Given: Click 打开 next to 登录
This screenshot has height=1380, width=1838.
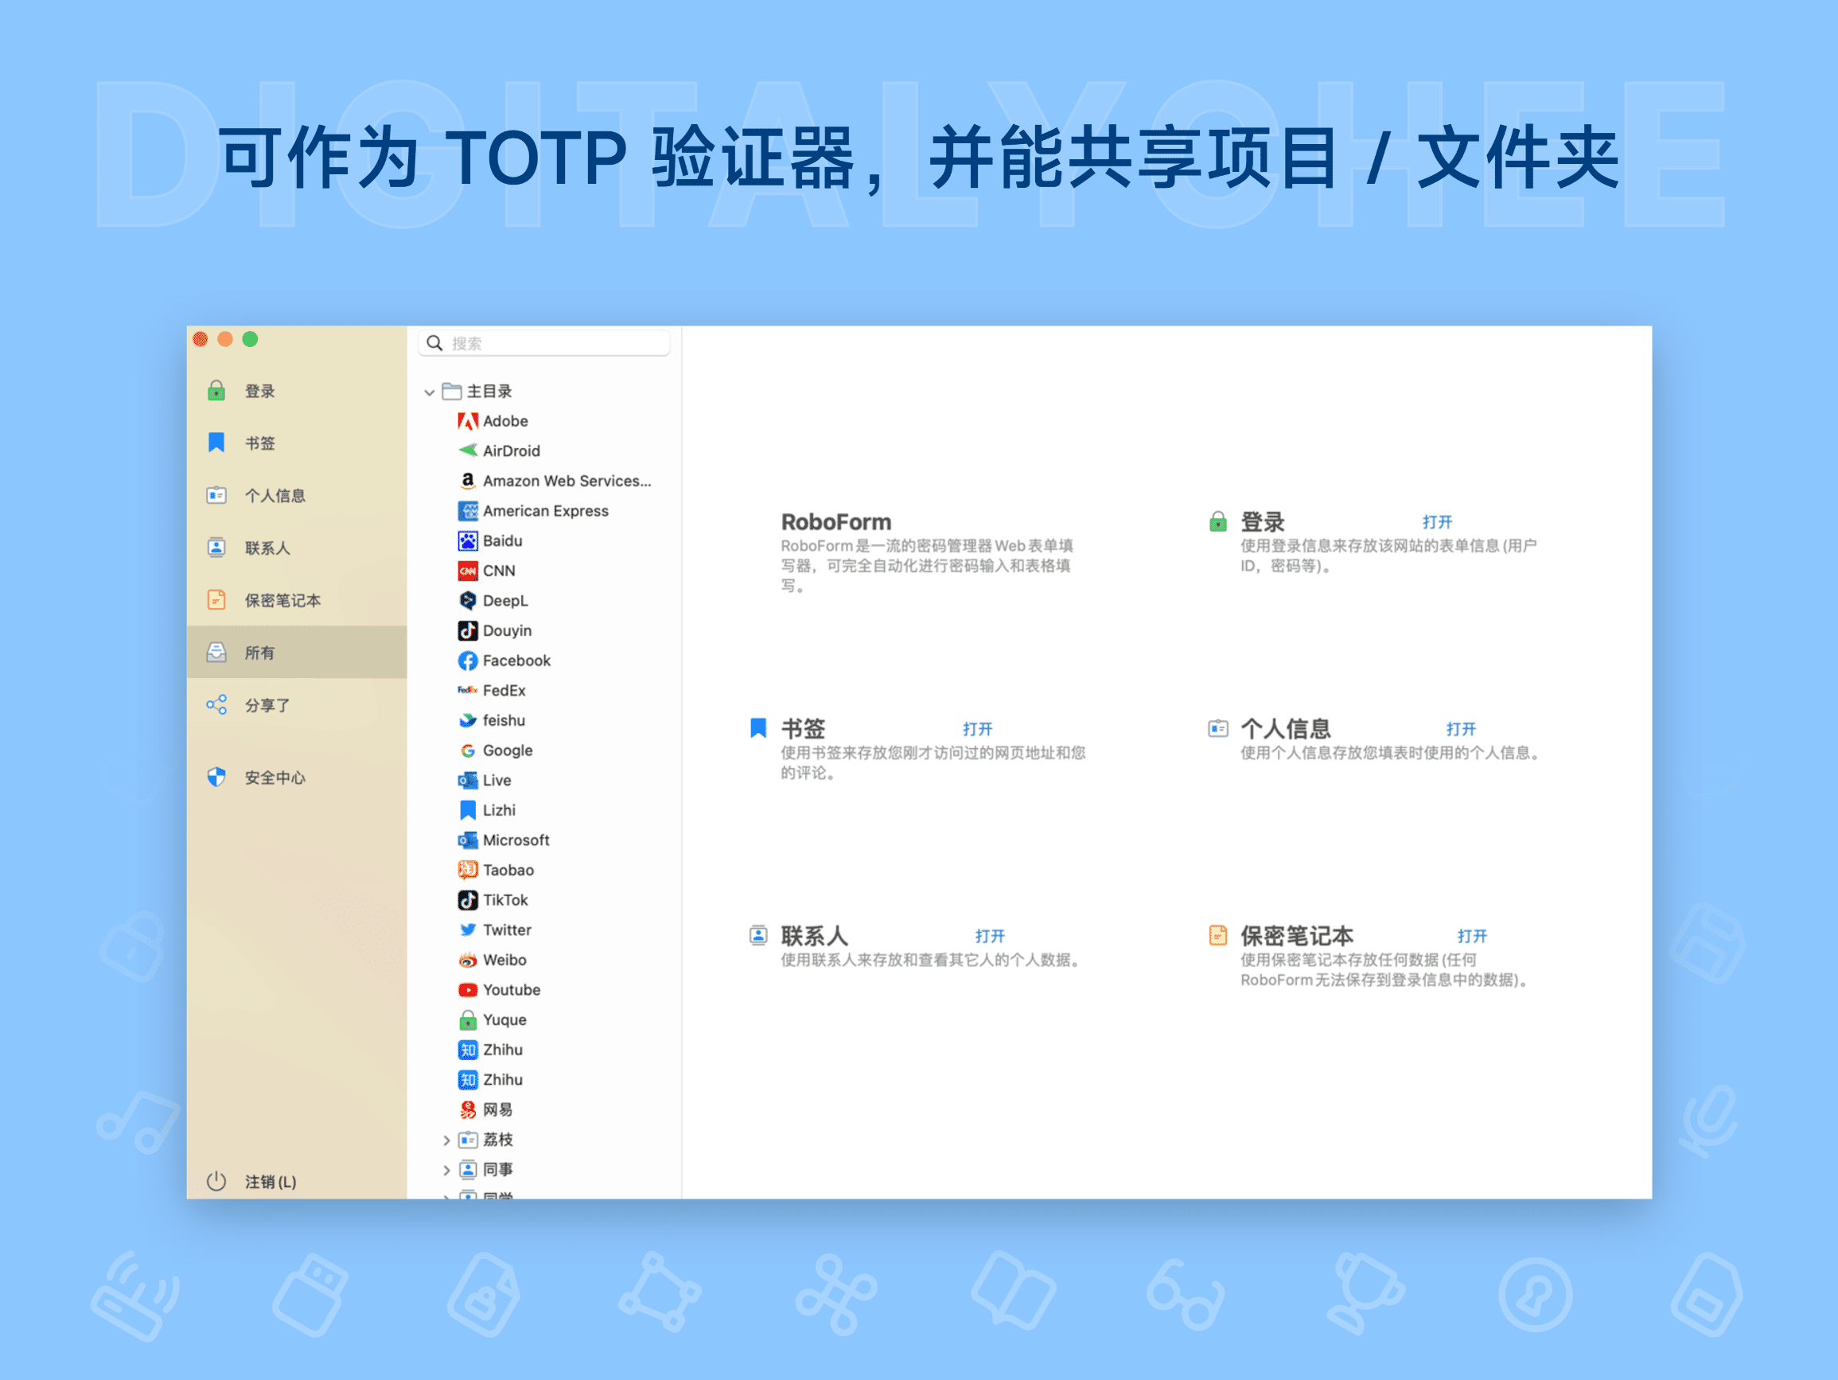Looking at the screenshot, I should tap(1438, 522).
